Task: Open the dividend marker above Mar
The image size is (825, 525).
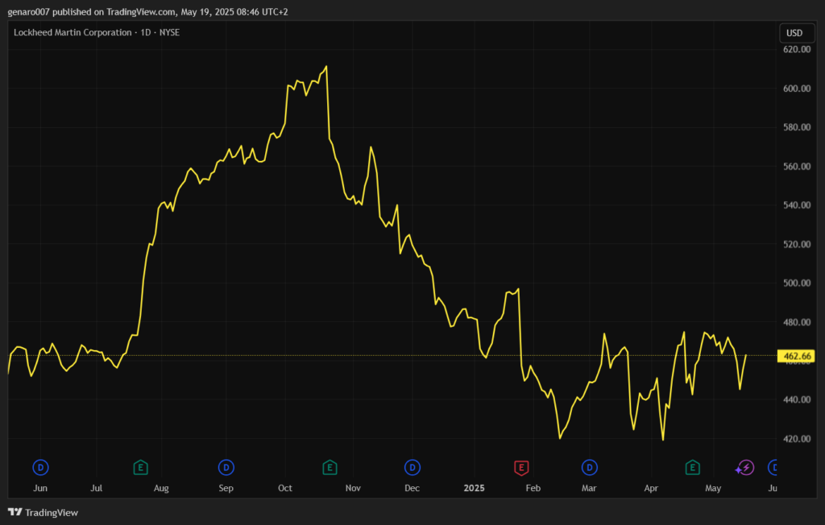Action: click(x=590, y=467)
